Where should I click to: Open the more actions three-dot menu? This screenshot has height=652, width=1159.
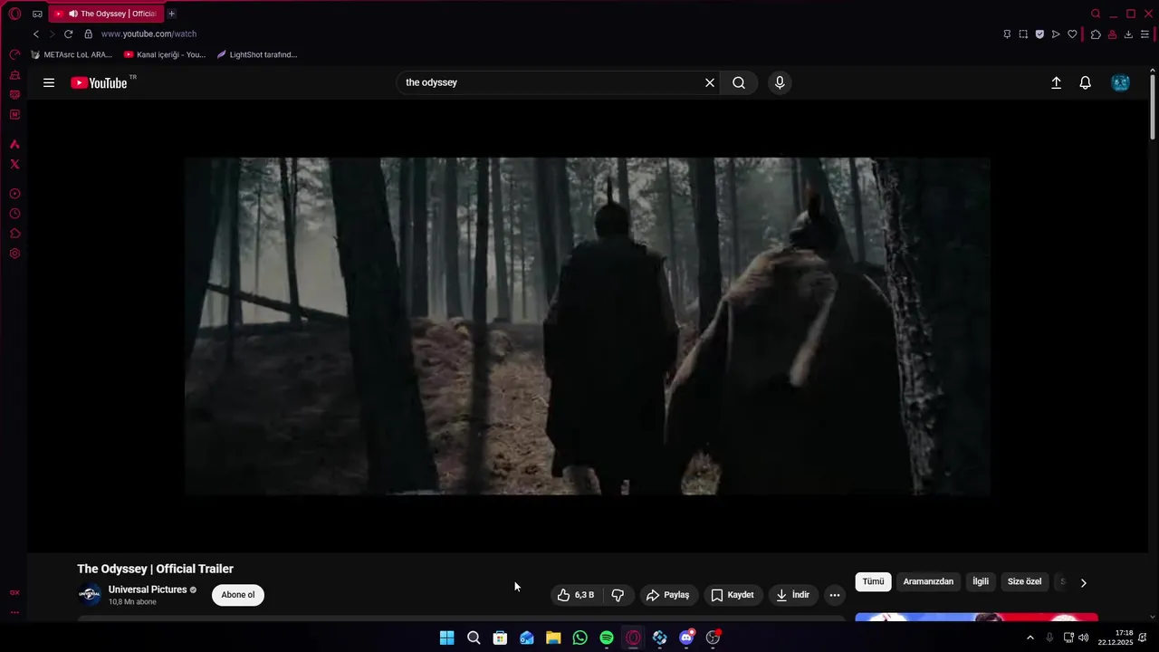click(x=835, y=595)
